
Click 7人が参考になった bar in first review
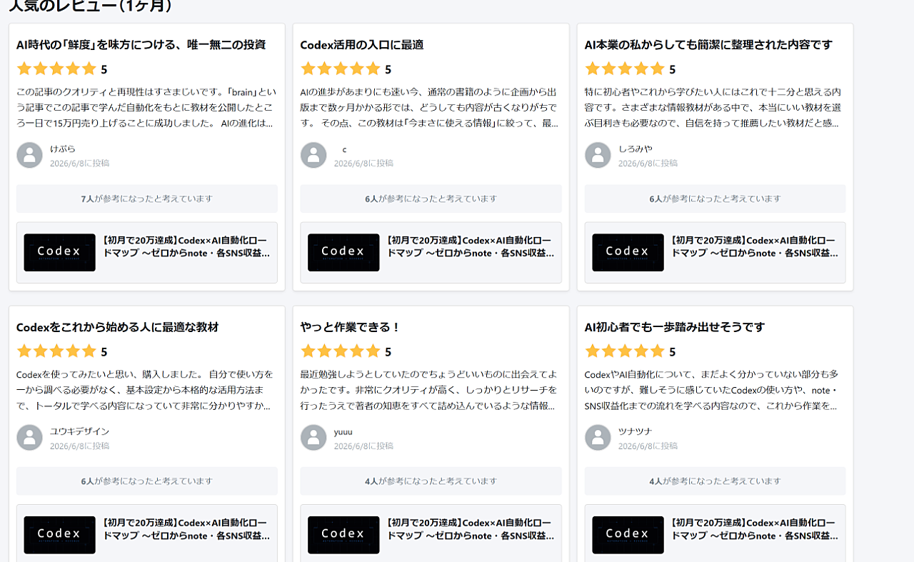tap(147, 199)
